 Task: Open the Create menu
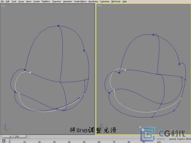36,1
